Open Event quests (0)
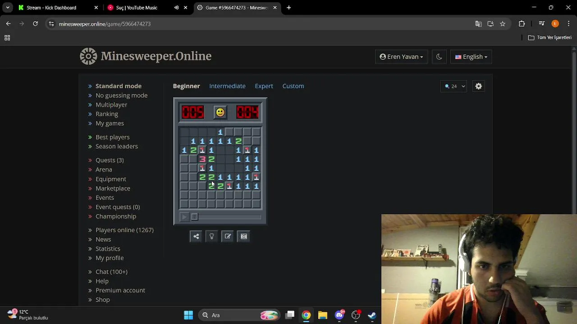This screenshot has width=577, height=324. coord(118,207)
